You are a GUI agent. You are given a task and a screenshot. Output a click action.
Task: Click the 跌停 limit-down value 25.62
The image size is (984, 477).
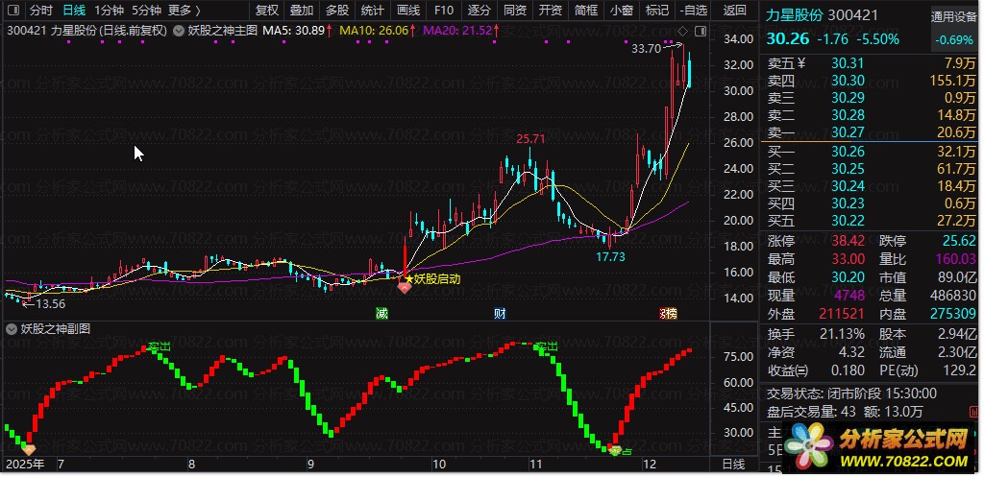(960, 241)
